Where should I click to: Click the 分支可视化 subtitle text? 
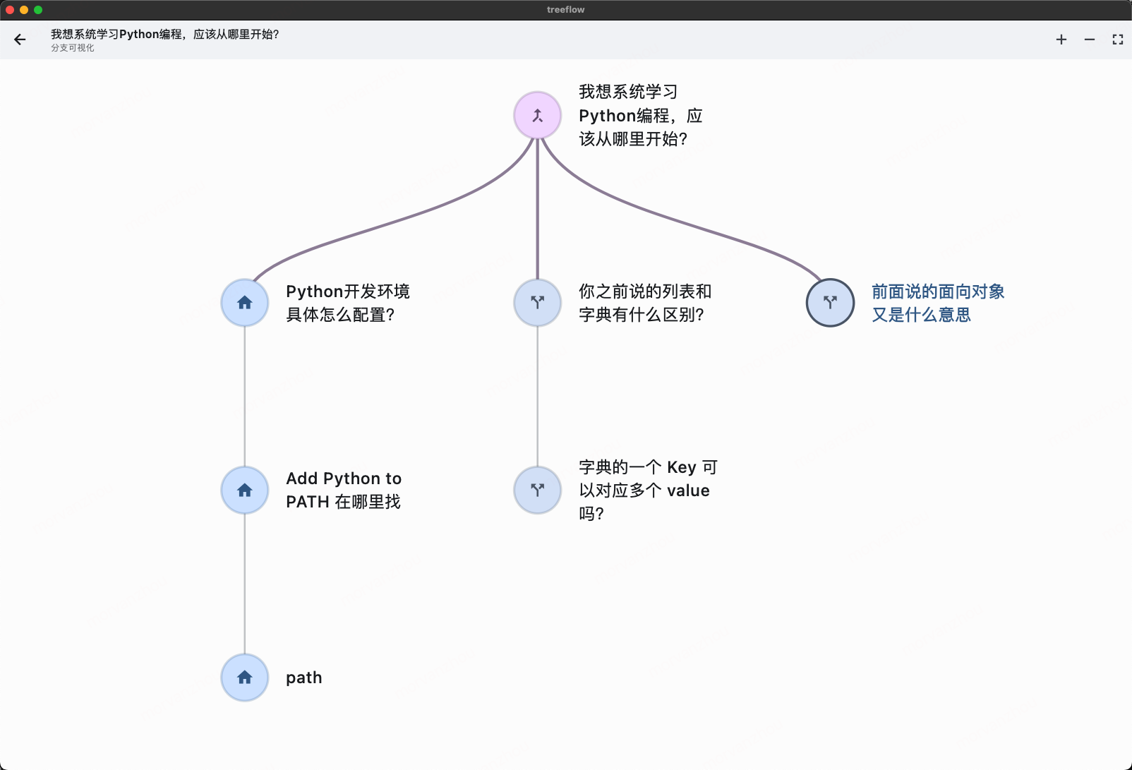71,49
